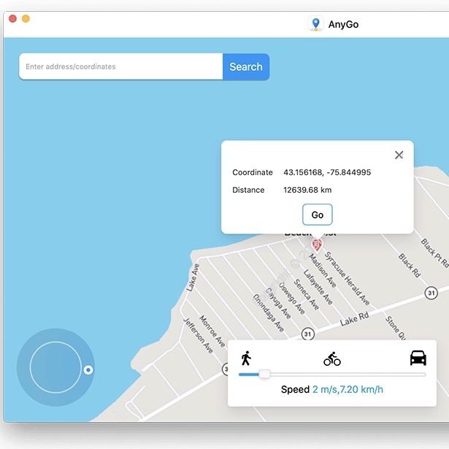Click the Onondaga Ave street label

coord(269,313)
